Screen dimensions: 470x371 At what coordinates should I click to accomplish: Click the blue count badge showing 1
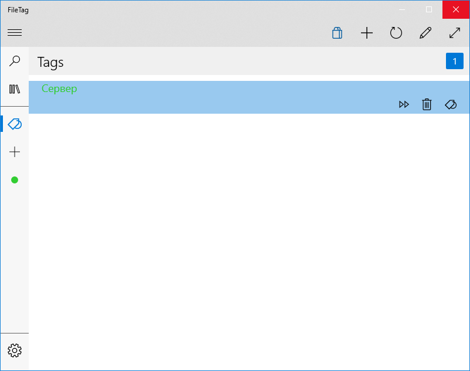[x=454, y=61]
